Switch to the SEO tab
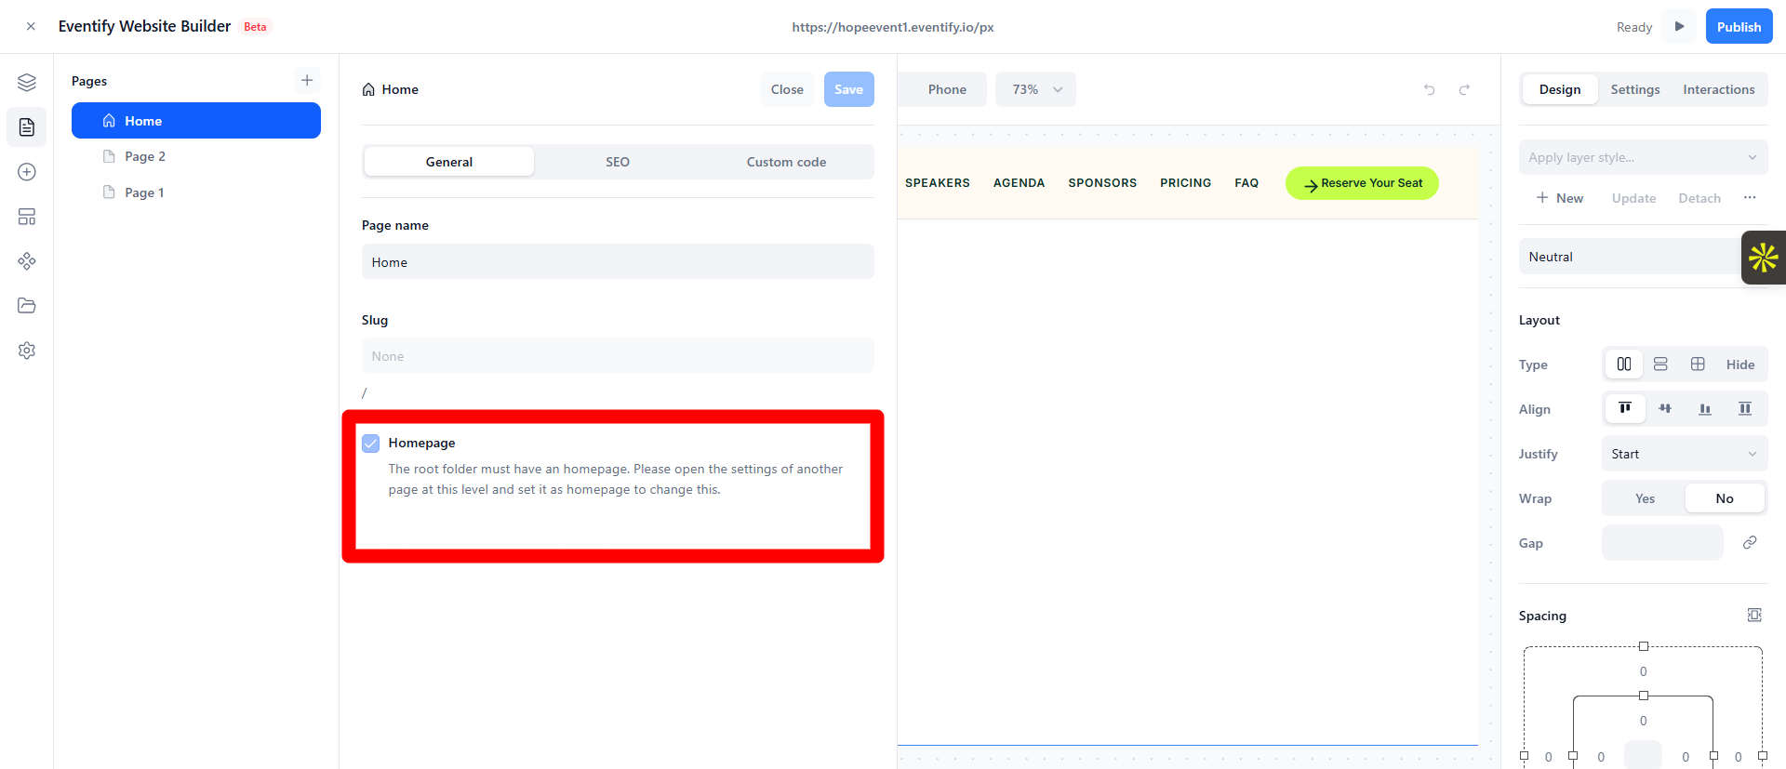This screenshot has width=1786, height=769. point(618,162)
